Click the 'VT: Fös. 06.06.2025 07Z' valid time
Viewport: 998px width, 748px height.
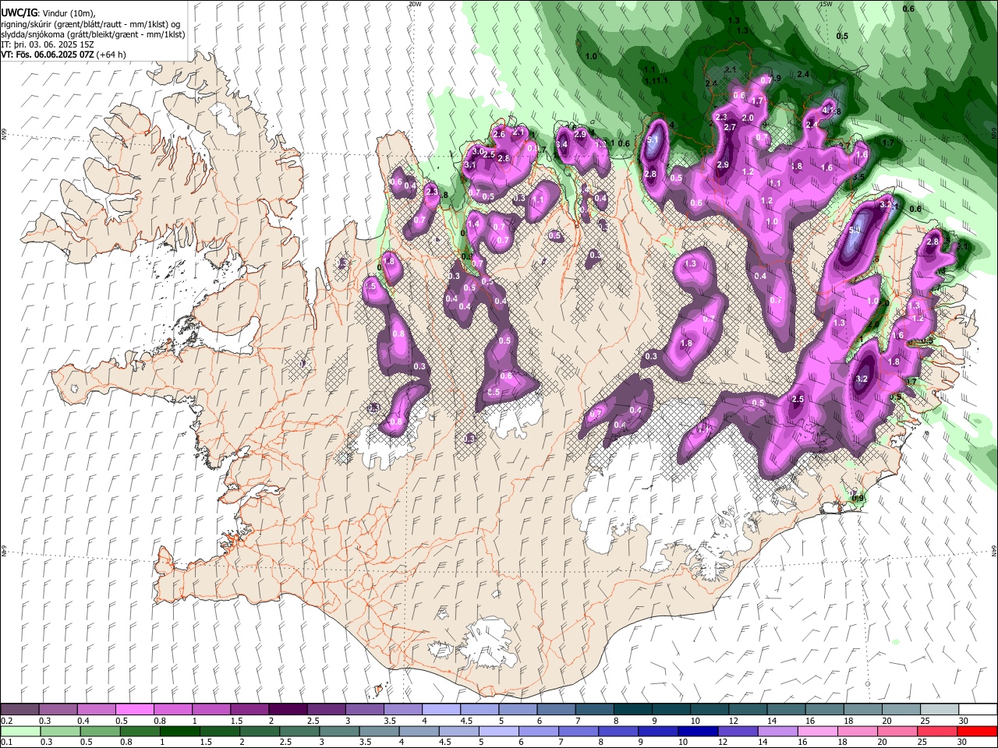(48, 55)
